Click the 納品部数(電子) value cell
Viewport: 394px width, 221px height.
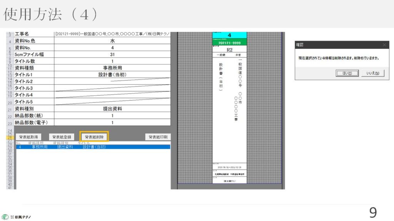click(112, 123)
